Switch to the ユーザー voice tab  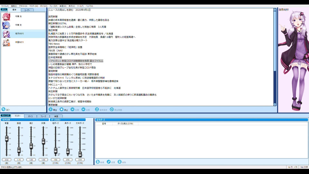(x=27, y=10)
